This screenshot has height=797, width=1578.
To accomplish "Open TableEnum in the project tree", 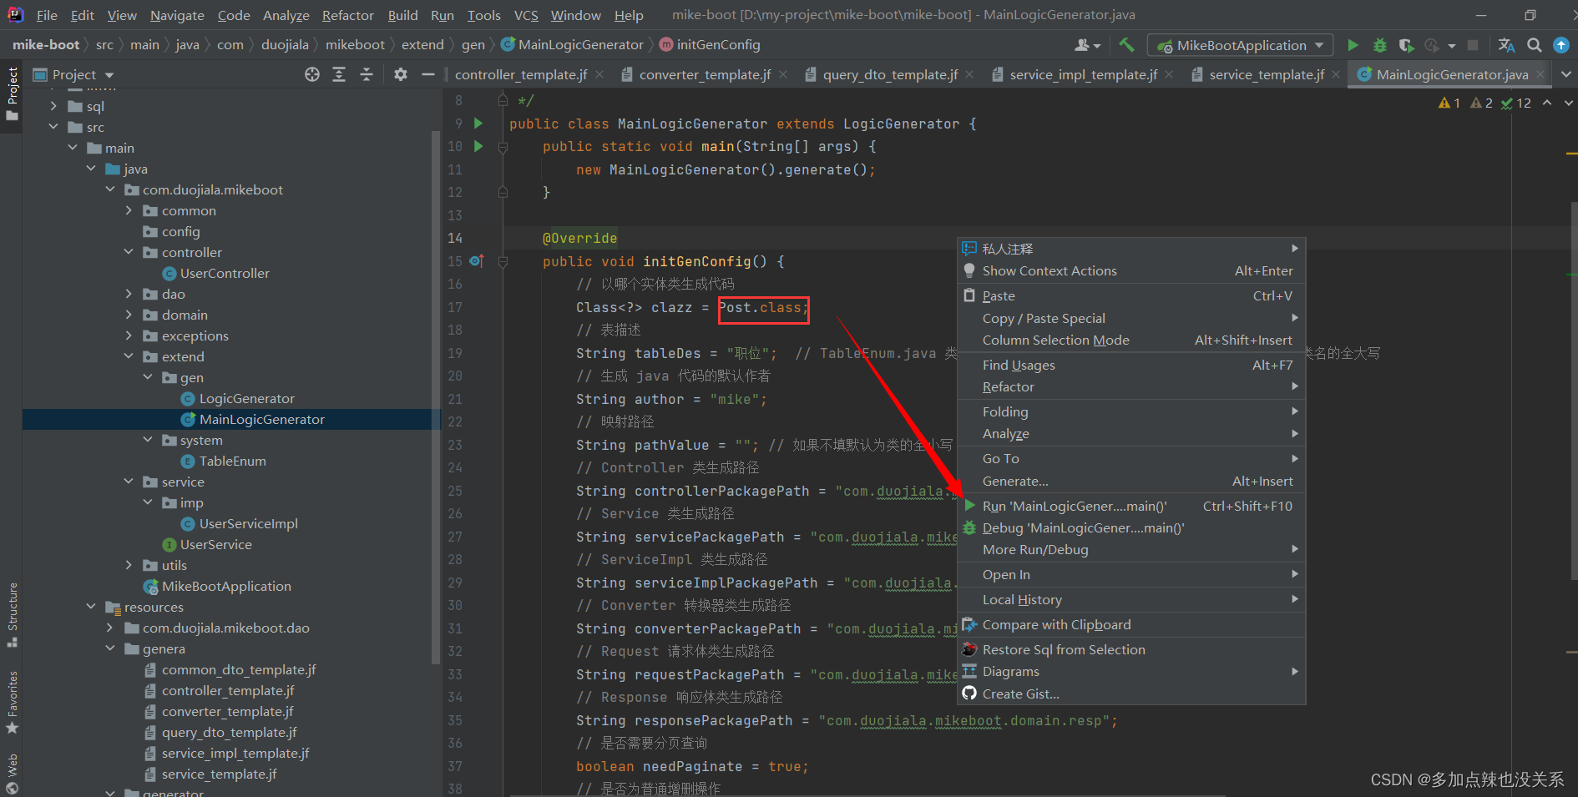I will click(x=232, y=461).
